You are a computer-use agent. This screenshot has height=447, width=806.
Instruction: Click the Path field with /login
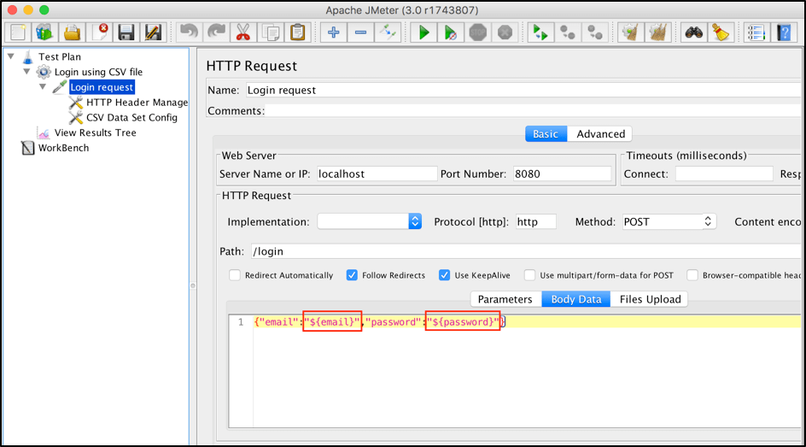[x=526, y=251]
